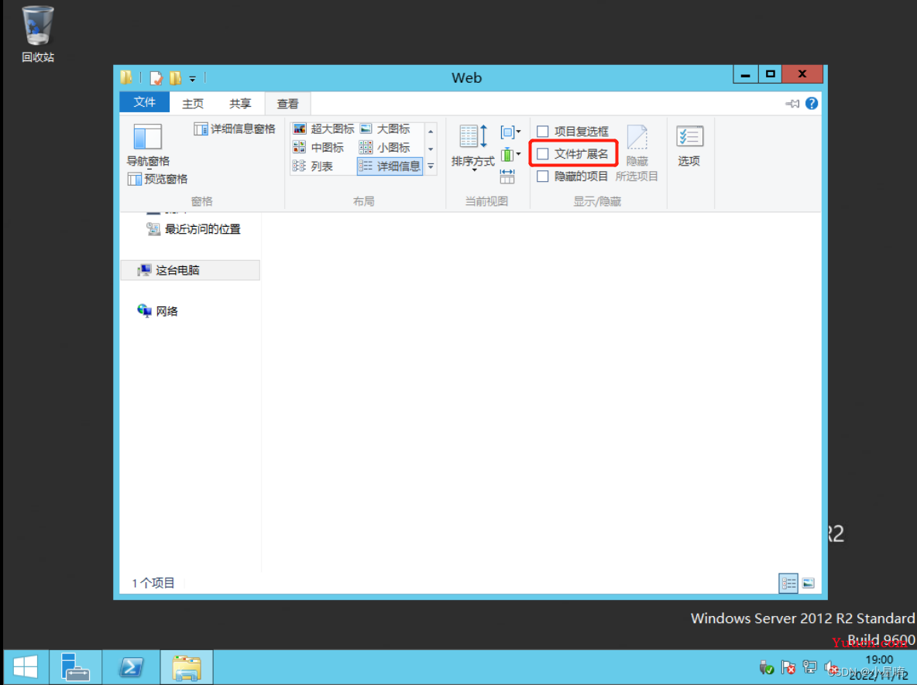Maximize the Web window
Image resolution: width=917 pixels, height=685 pixels.
770,74
